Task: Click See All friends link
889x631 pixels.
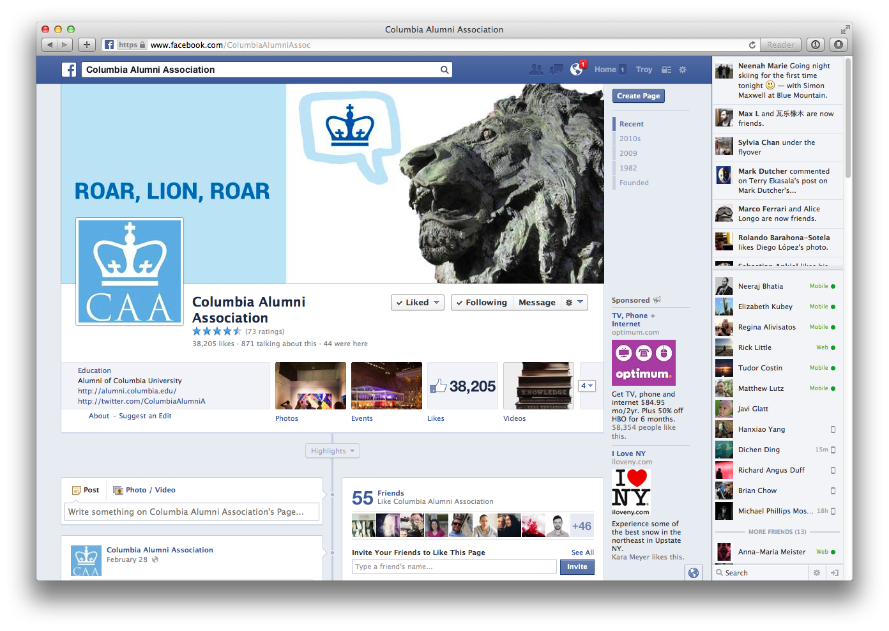Action: pos(582,552)
